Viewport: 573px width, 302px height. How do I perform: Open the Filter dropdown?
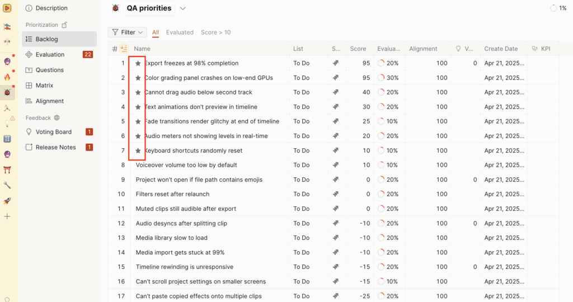pyautogui.click(x=128, y=32)
